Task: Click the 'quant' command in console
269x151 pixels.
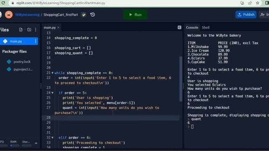Action: click(x=196, y=119)
